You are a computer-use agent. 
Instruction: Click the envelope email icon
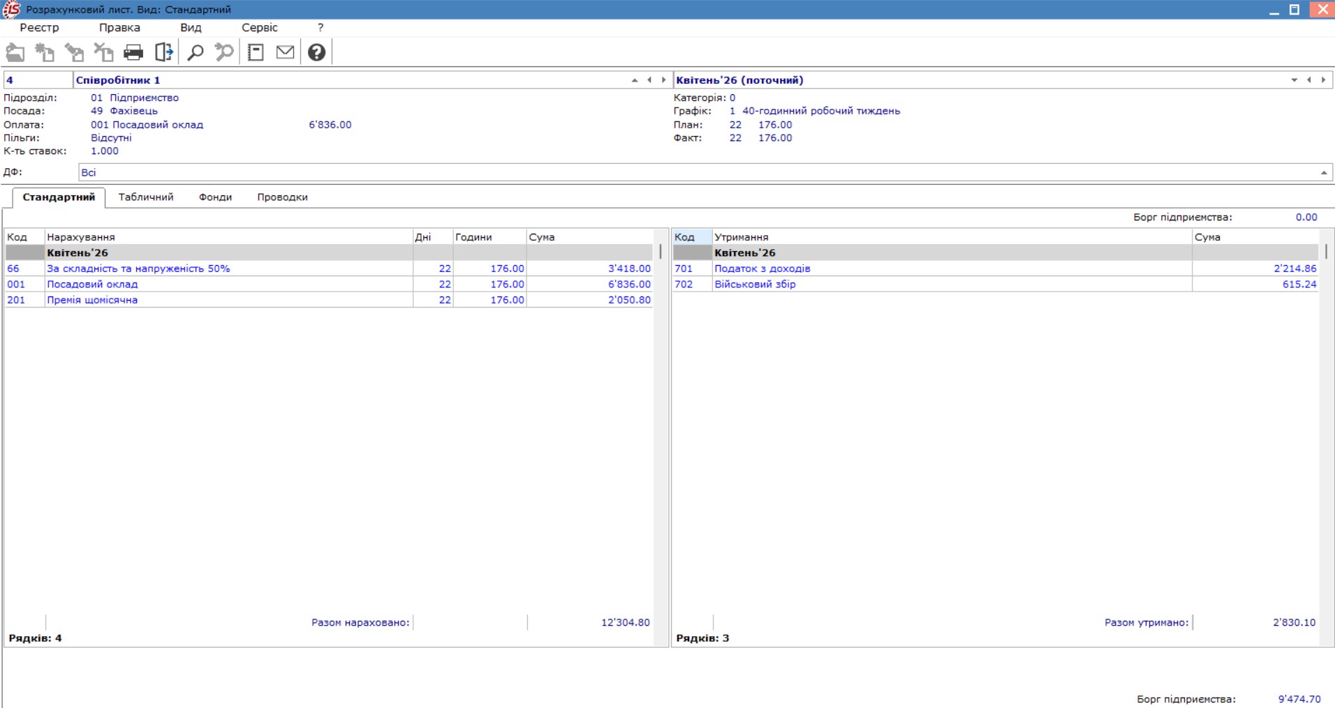click(285, 52)
